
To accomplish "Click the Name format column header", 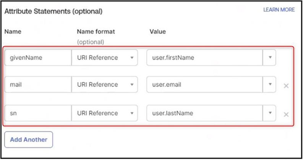I will click(x=96, y=31).
